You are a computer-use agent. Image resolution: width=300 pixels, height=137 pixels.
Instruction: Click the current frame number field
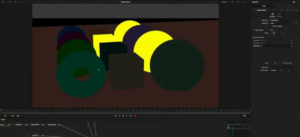(x=244, y=116)
